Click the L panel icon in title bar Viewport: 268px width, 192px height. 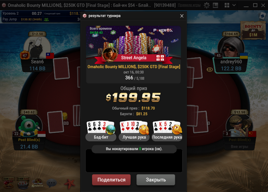(x=215, y=5)
